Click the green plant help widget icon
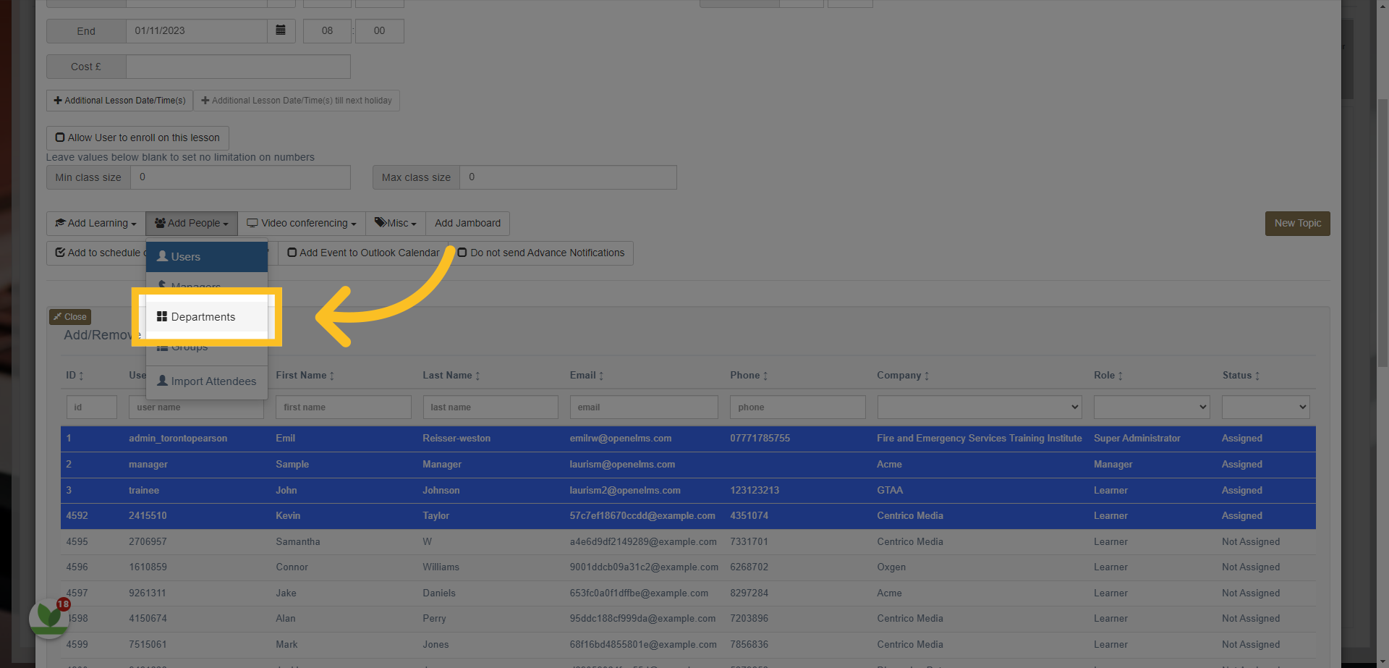This screenshot has height=668, width=1389. pos(49,617)
